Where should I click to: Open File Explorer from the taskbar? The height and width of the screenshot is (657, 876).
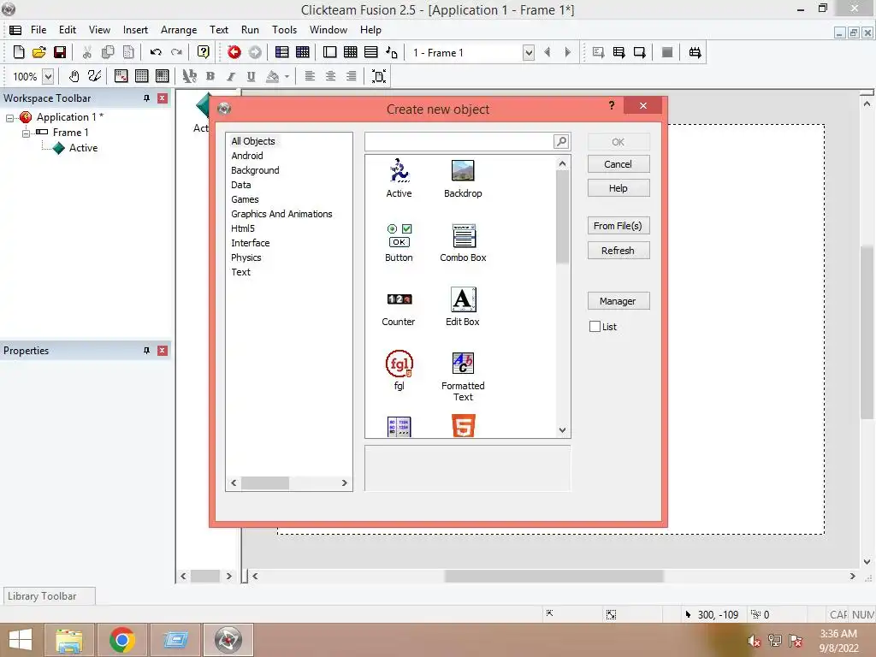click(x=68, y=640)
